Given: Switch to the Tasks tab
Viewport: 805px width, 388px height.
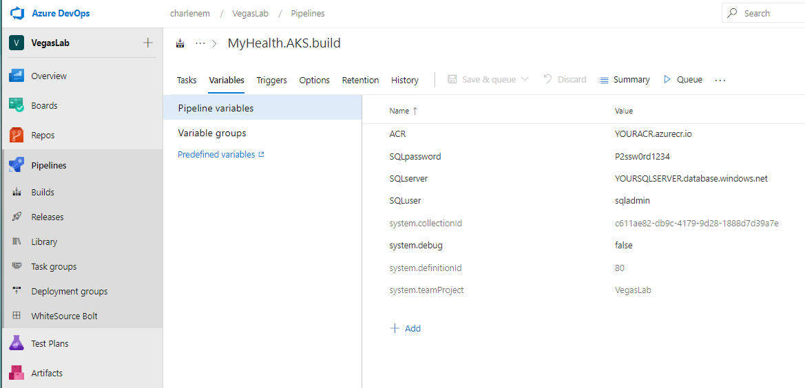Looking at the screenshot, I should point(187,80).
